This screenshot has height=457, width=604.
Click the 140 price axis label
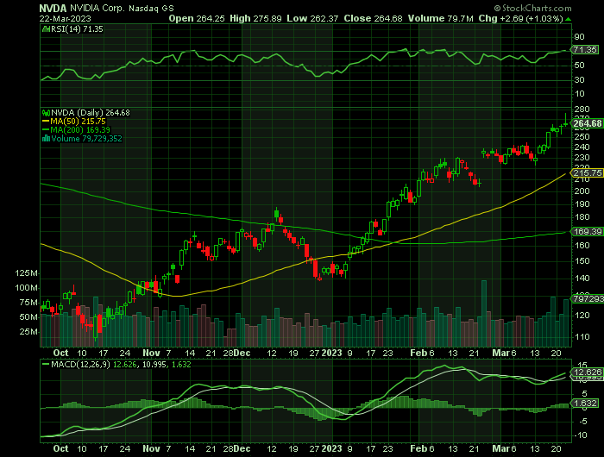[x=582, y=279]
